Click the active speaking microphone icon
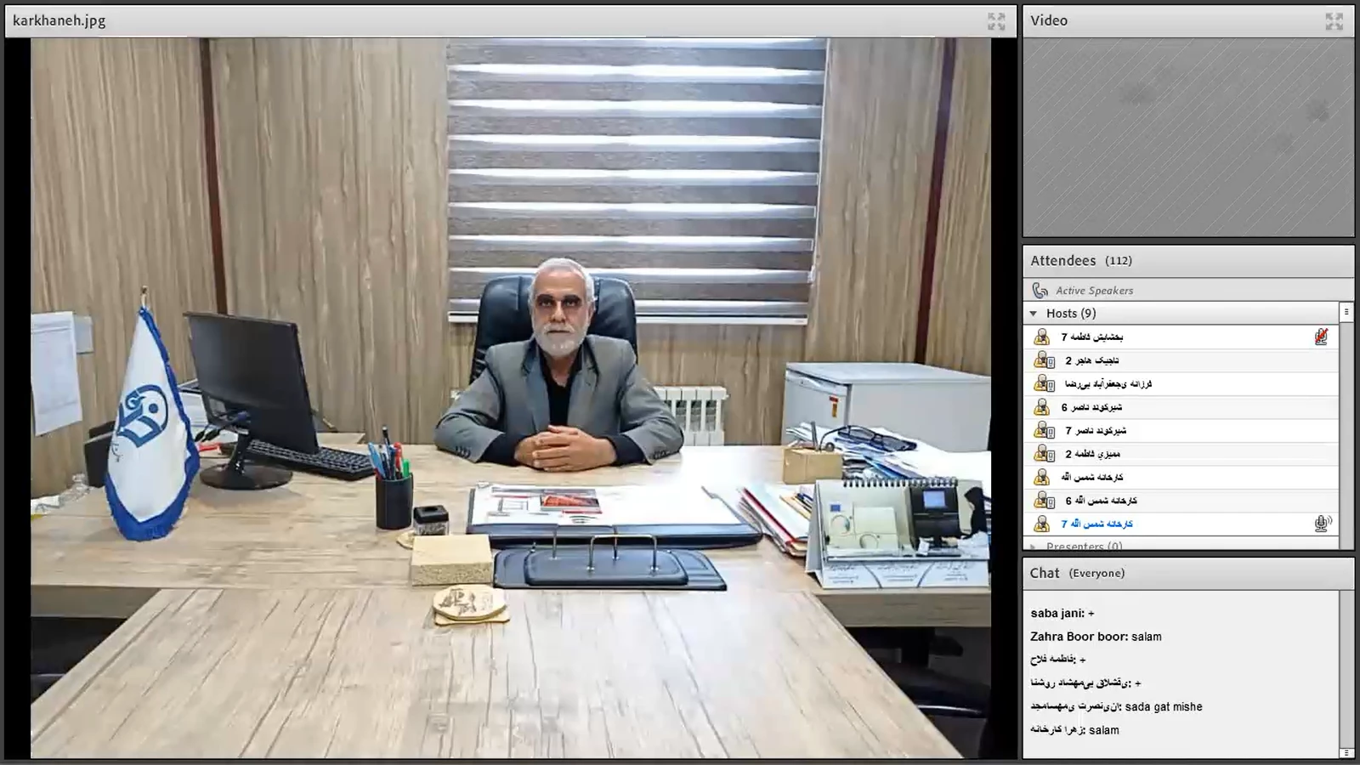This screenshot has height=765, width=1360. point(1322,524)
